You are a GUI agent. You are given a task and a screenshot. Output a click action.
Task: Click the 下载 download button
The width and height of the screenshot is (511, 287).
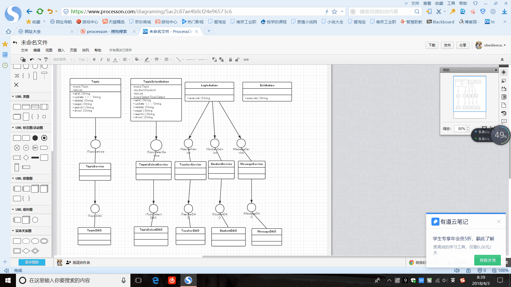coord(432,45)
